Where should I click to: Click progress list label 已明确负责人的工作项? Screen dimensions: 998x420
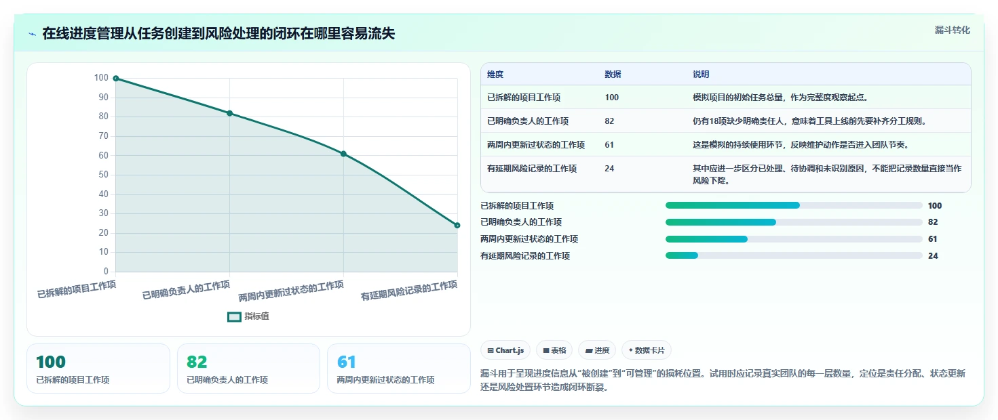[521, 222]
